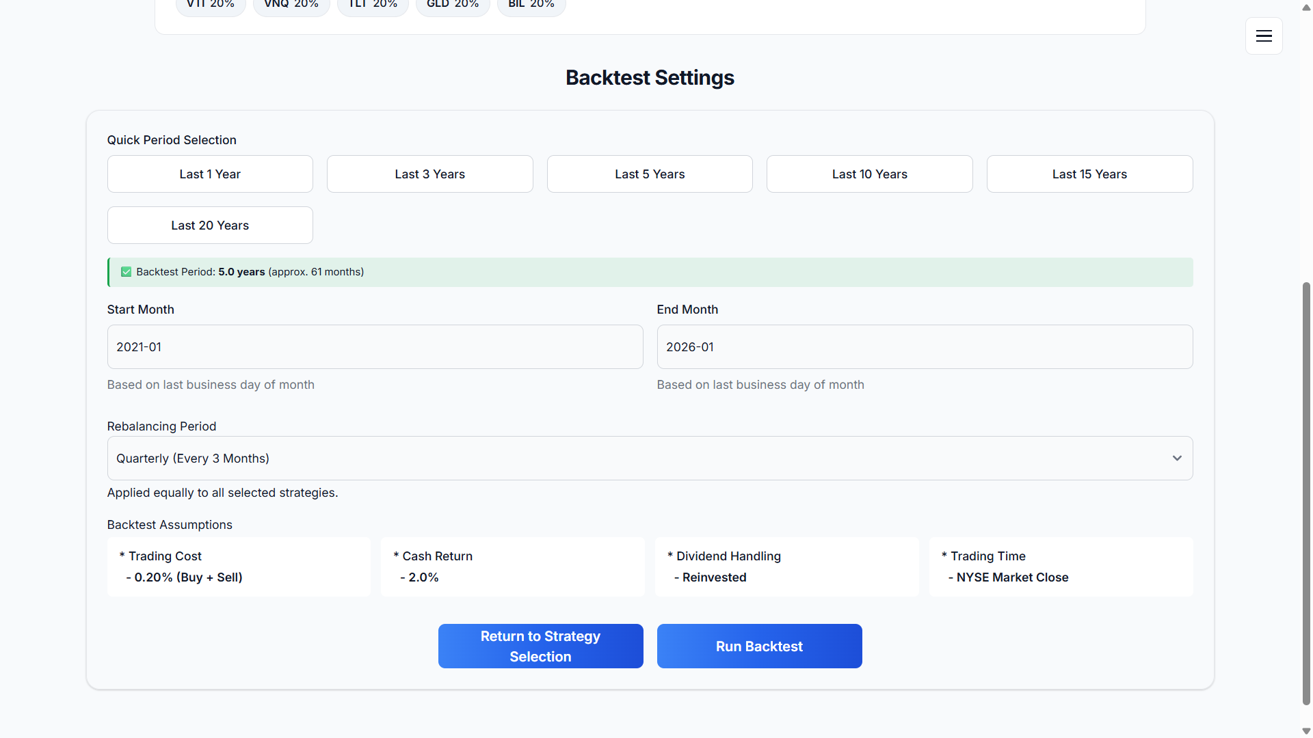Select the Last 10 Years period

869,174
